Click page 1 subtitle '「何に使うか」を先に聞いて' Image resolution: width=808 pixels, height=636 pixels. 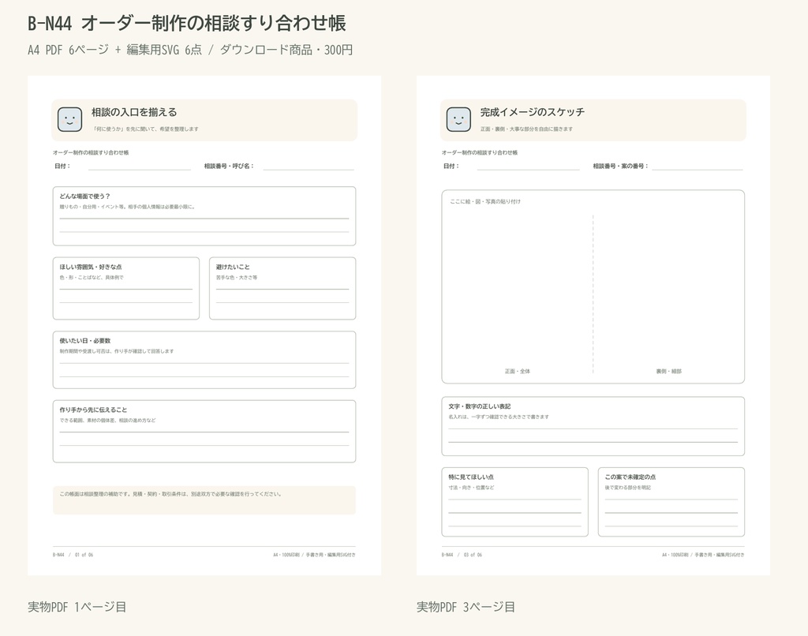(145, 129)
